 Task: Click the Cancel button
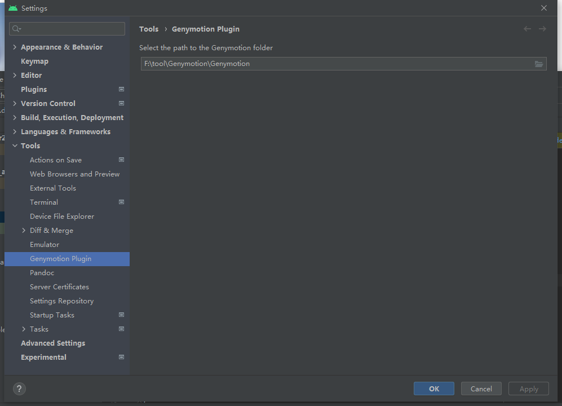[x=481, y=389]
